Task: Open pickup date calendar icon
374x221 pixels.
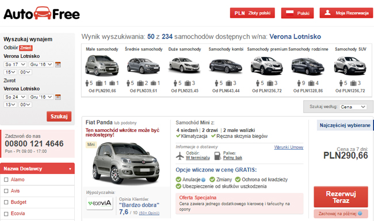Action: [x=58, y=64]
